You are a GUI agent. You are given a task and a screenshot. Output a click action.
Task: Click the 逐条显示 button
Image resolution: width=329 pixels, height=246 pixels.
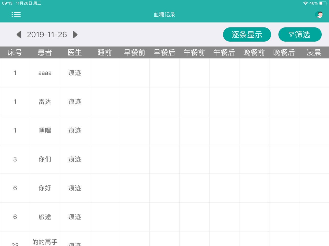247,34
